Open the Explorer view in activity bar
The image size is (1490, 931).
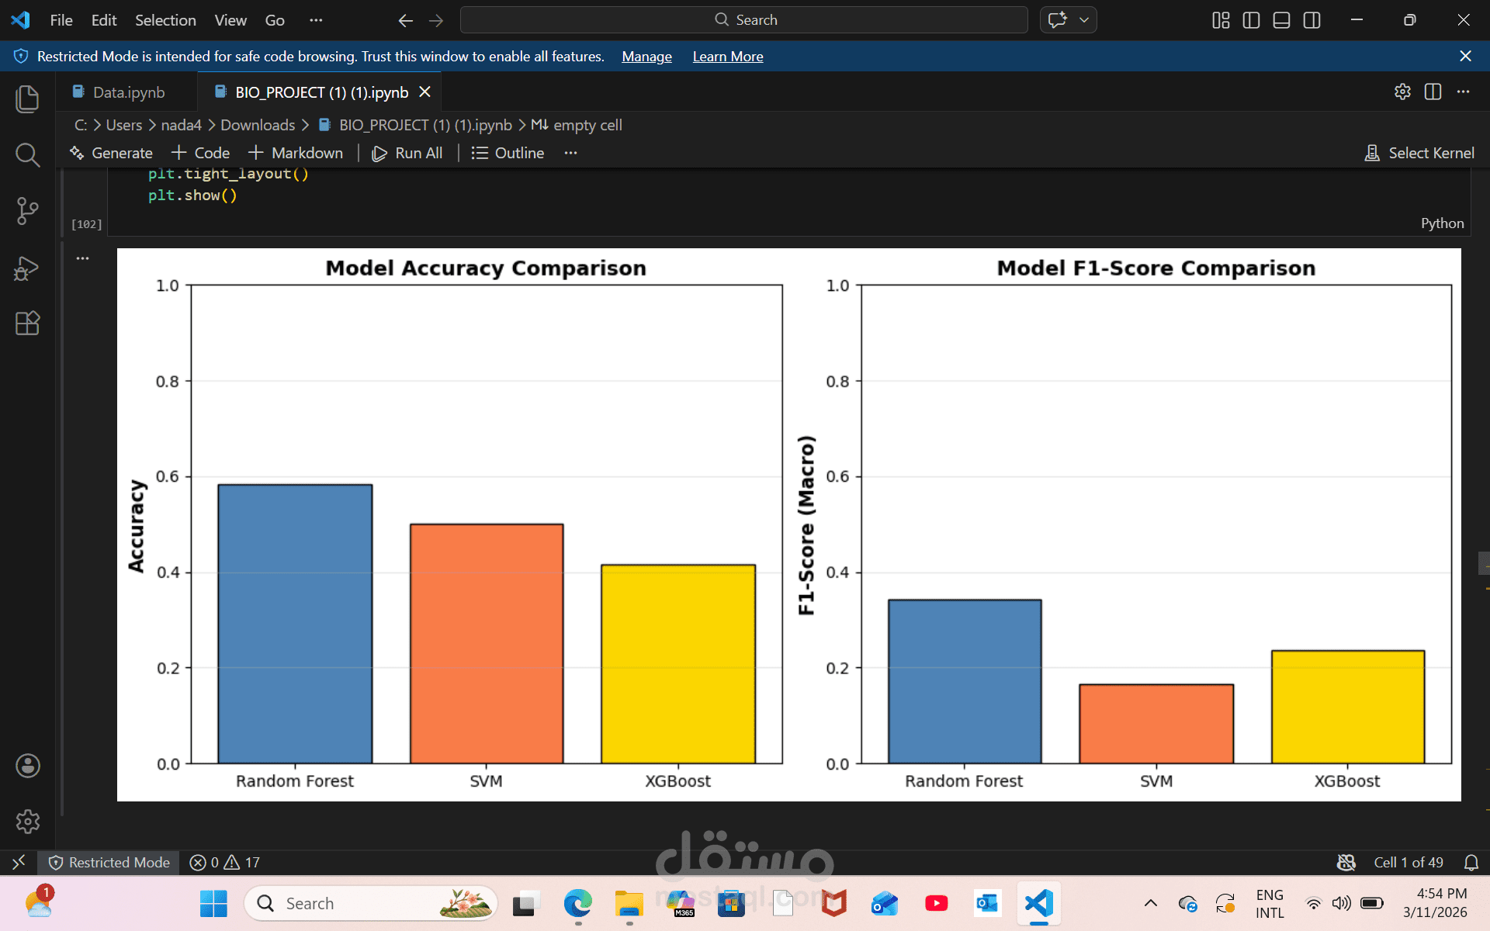tap(27, 99)
